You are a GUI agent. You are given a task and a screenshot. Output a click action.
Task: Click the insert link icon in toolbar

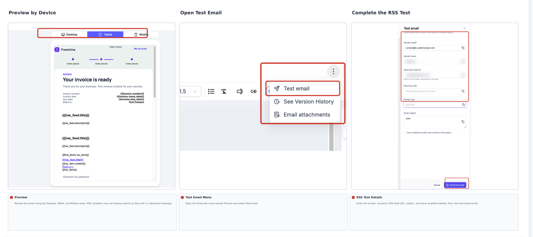[x=253, y=92]
